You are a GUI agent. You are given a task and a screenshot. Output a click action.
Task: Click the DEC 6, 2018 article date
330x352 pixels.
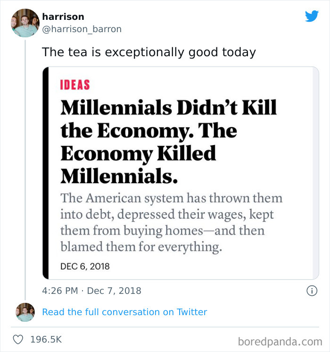click(85, 266)
